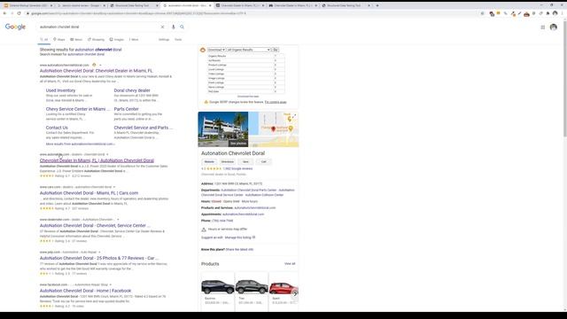The image size is (567, 319).
Task: Open a new tab with the plus icon
Action: [x=377, y=5]
